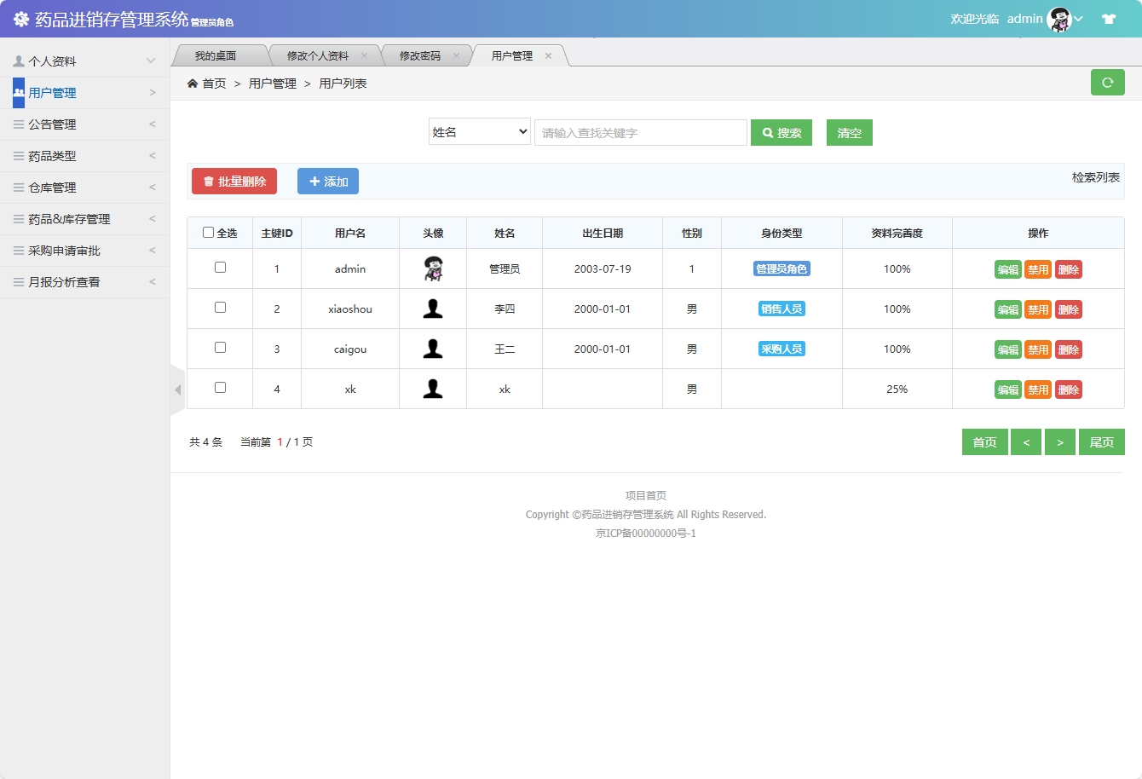Image resolution: width=1142 pixels, height=779 pixels.
Task: Check the checkbox on the admin row
Action: (x=219, y=268)
